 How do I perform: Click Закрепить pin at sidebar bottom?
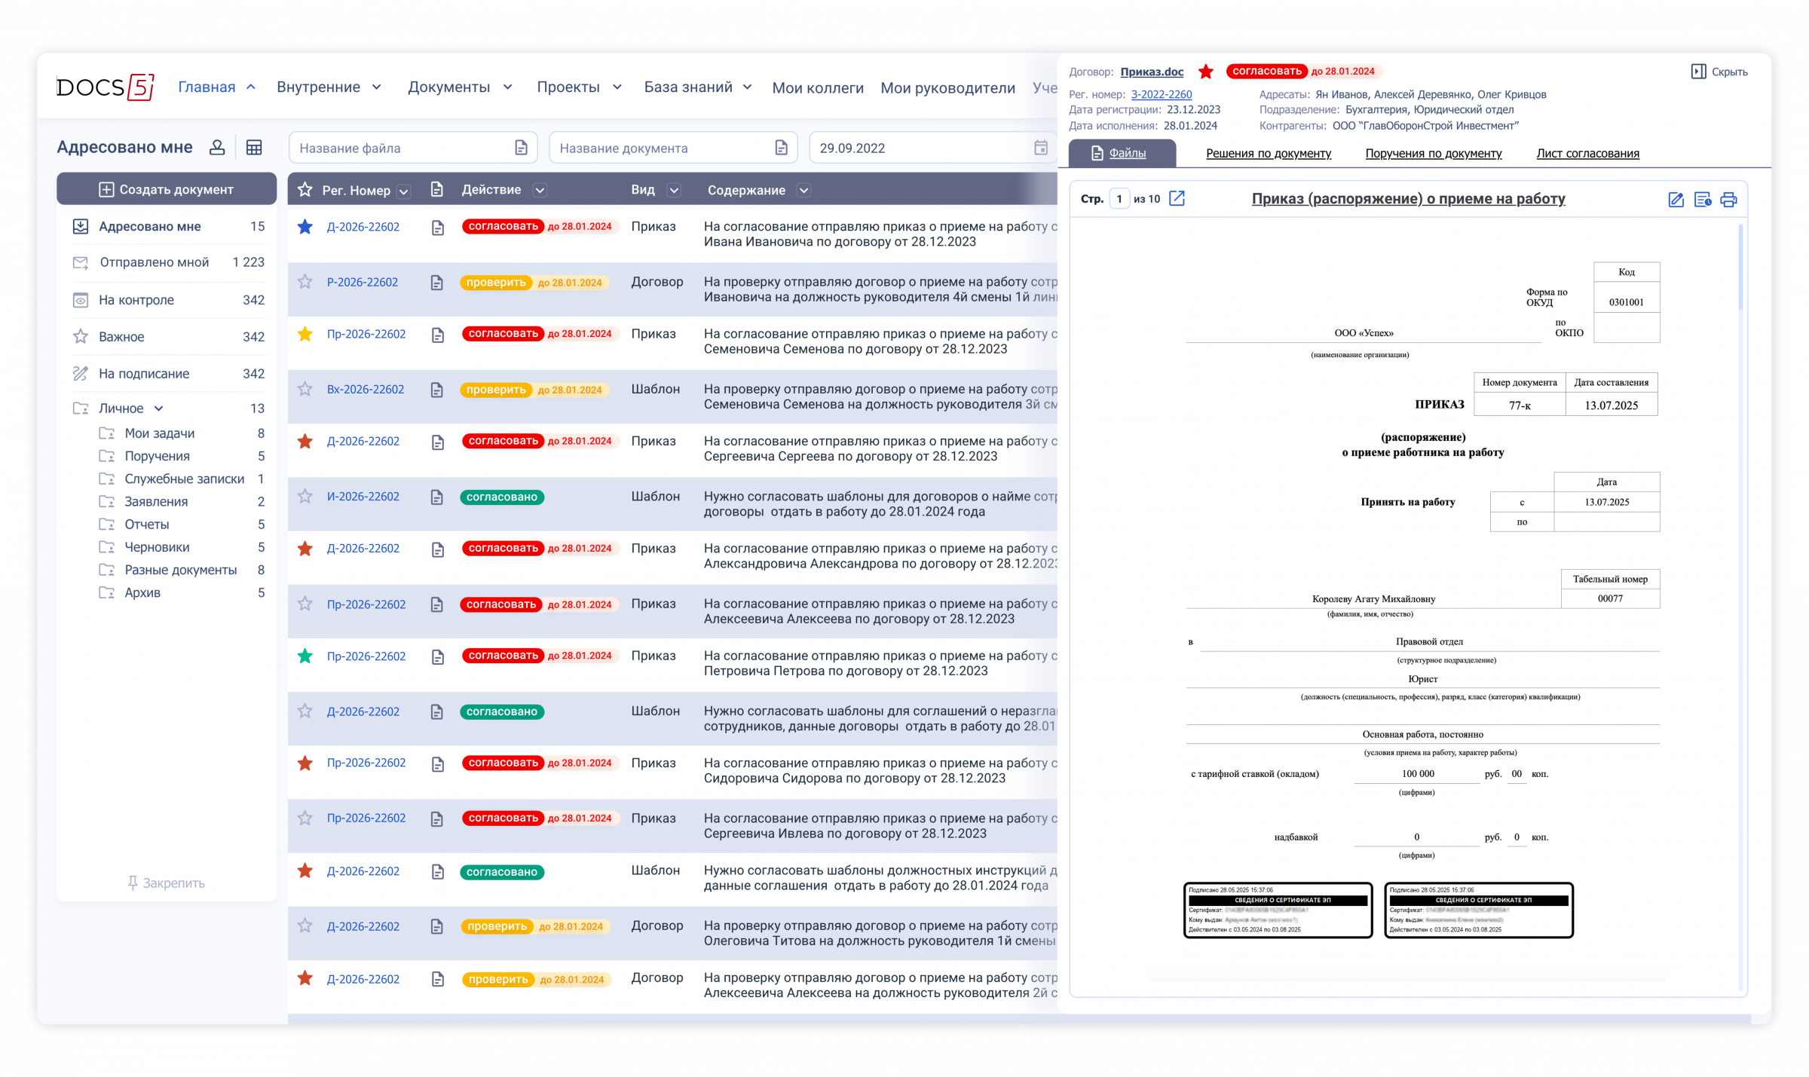[166, 883]
